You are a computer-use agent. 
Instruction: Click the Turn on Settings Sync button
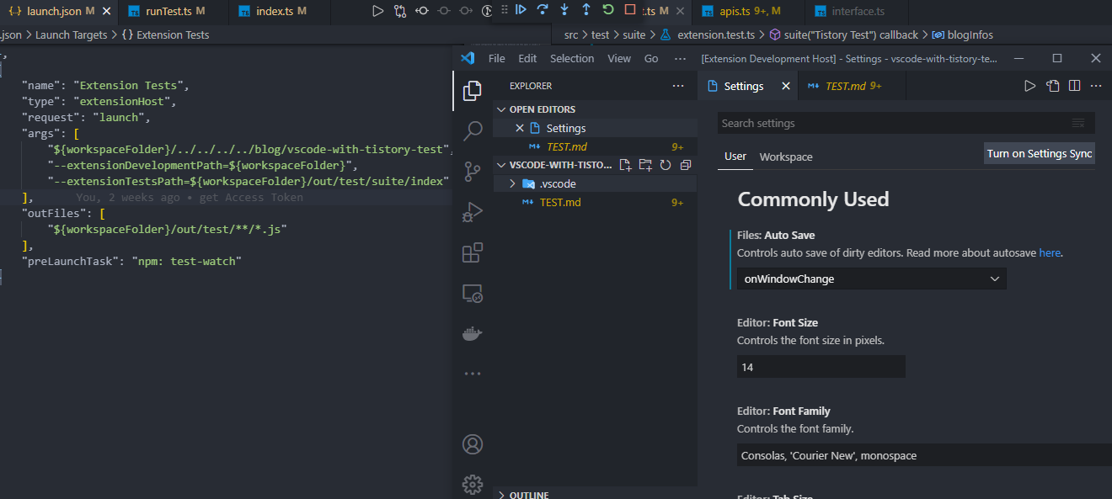pos(1039,154)
